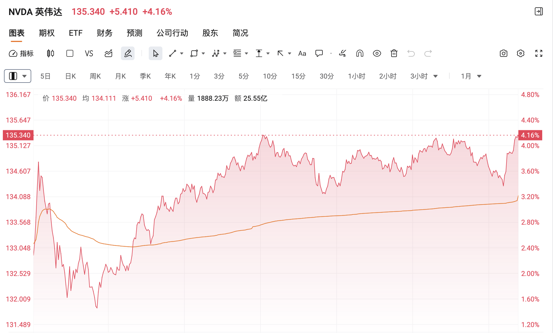This screenshot has height=333, width=553.
Task: Delete drawings with the trash icon
Action: coord(394,53)
